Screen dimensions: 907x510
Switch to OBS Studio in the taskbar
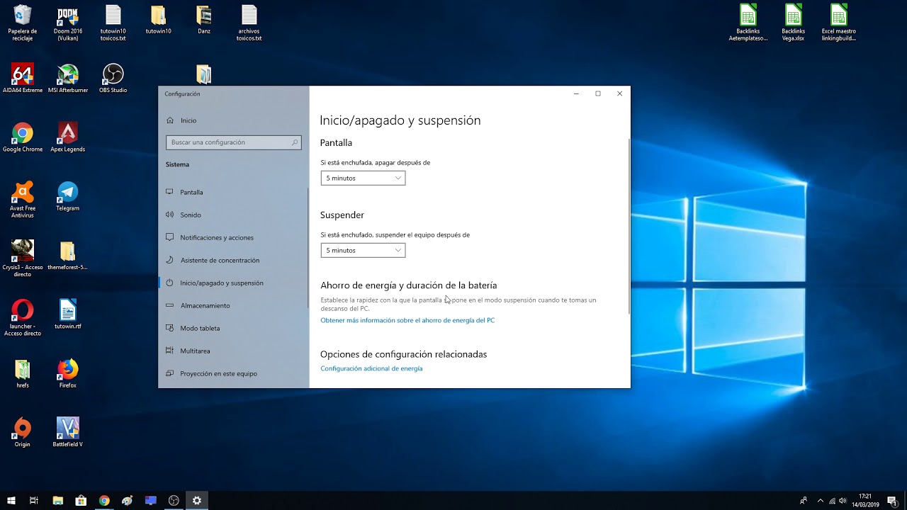pos(174,501)
